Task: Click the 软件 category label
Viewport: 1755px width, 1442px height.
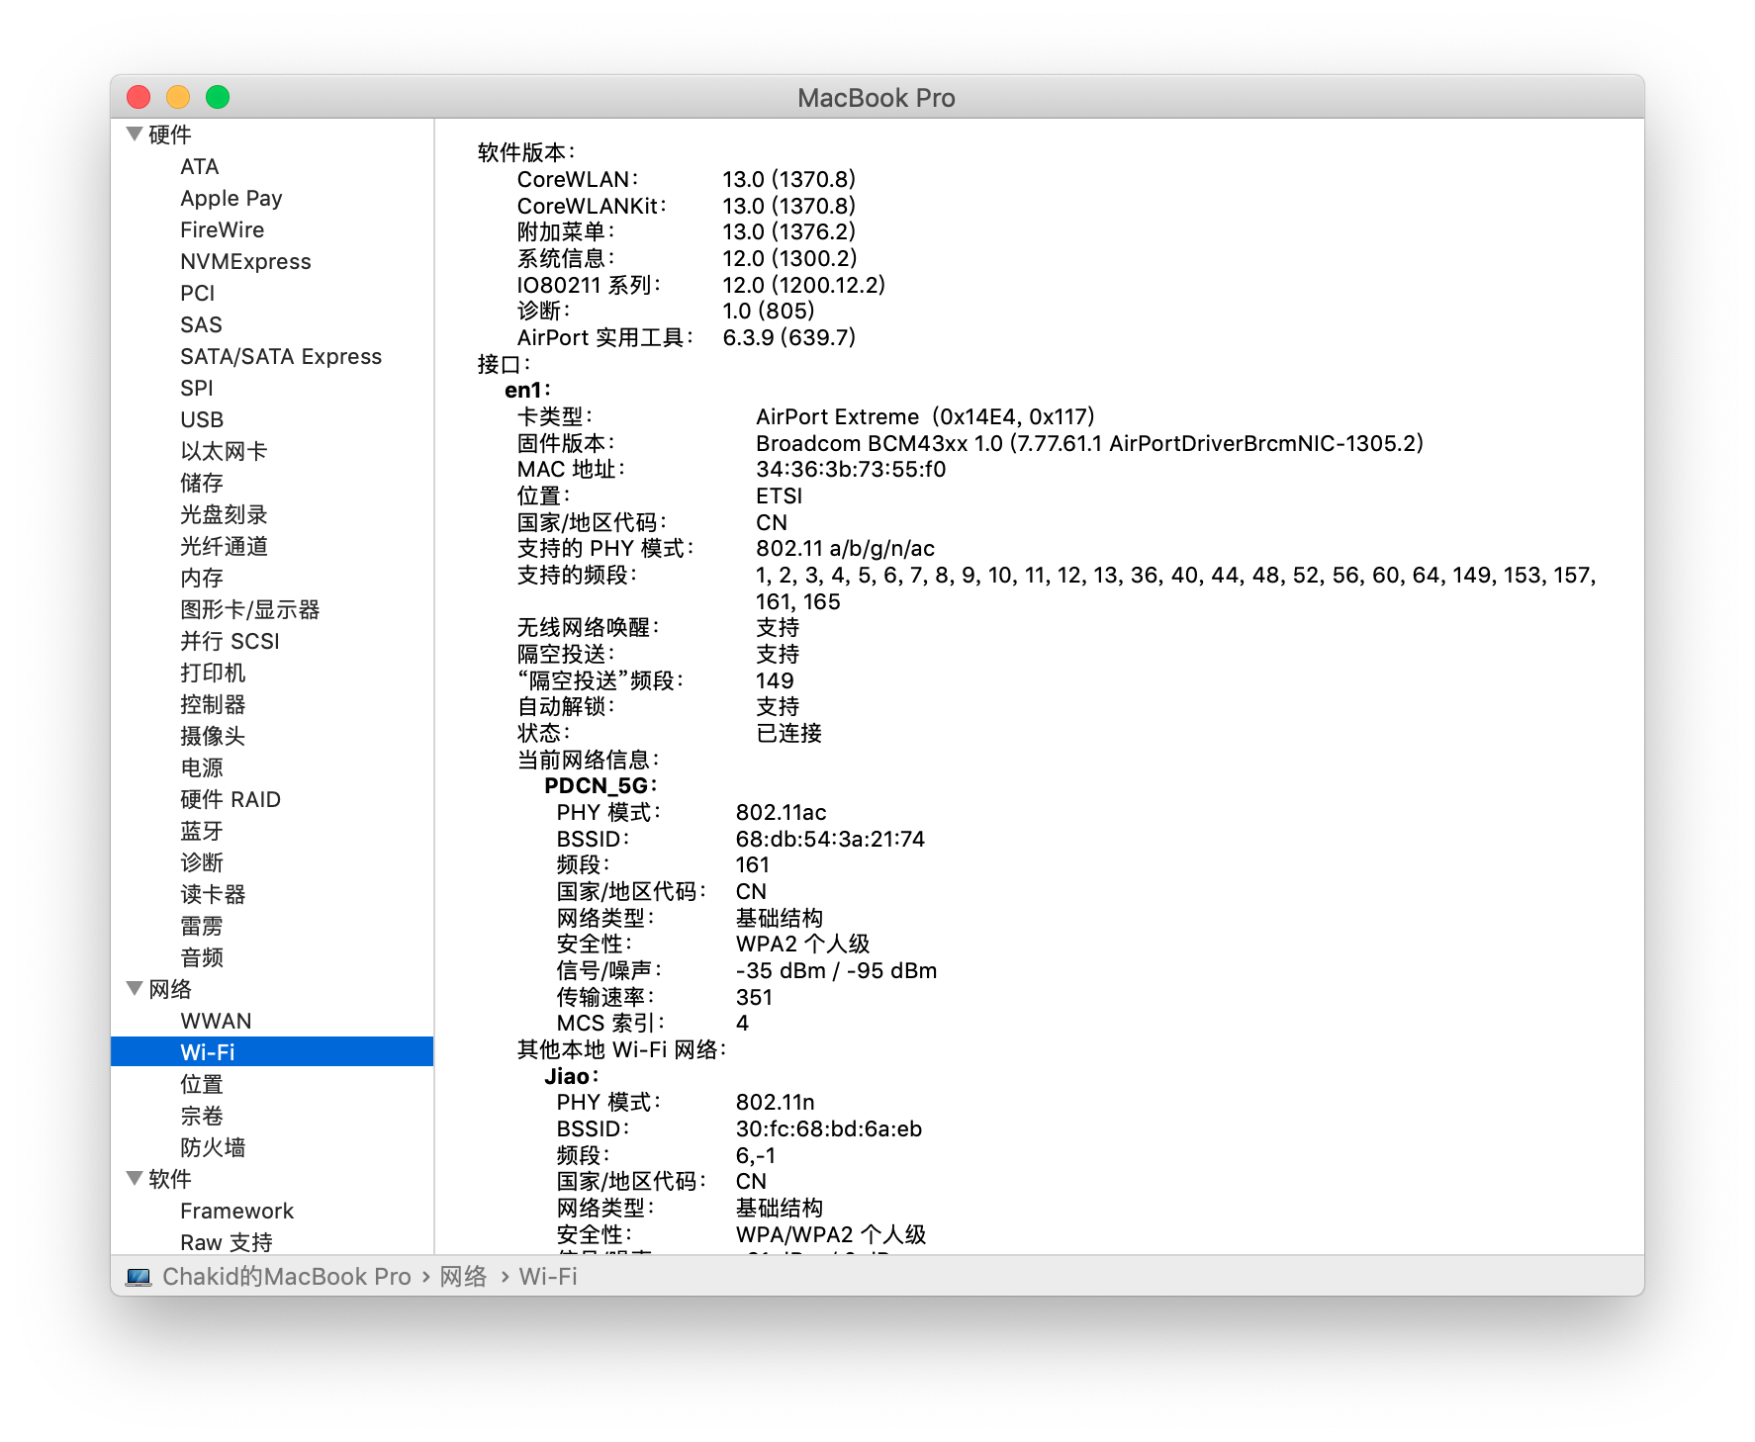Action: point(170,1179)
